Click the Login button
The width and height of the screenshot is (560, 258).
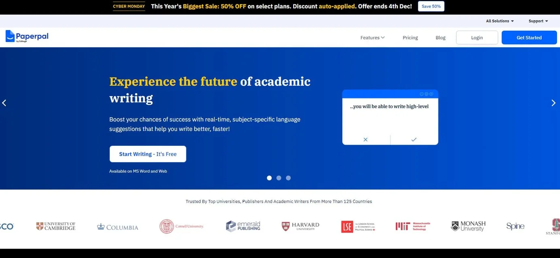(x=477, y=38)
